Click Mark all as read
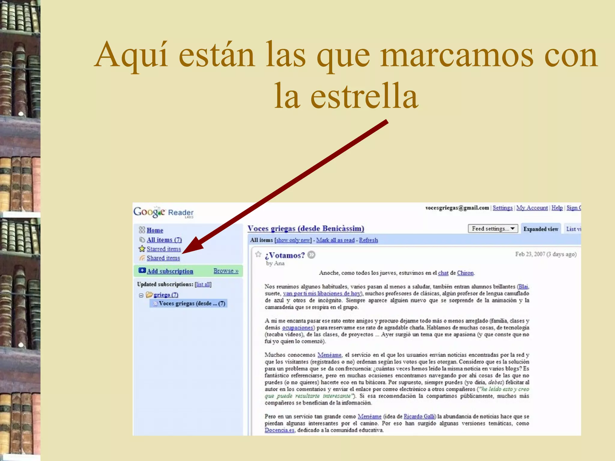615x461 pixels. (335, 240)
